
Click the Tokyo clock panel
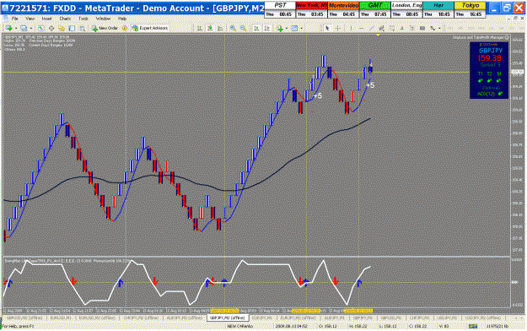(x=470, y=10)
